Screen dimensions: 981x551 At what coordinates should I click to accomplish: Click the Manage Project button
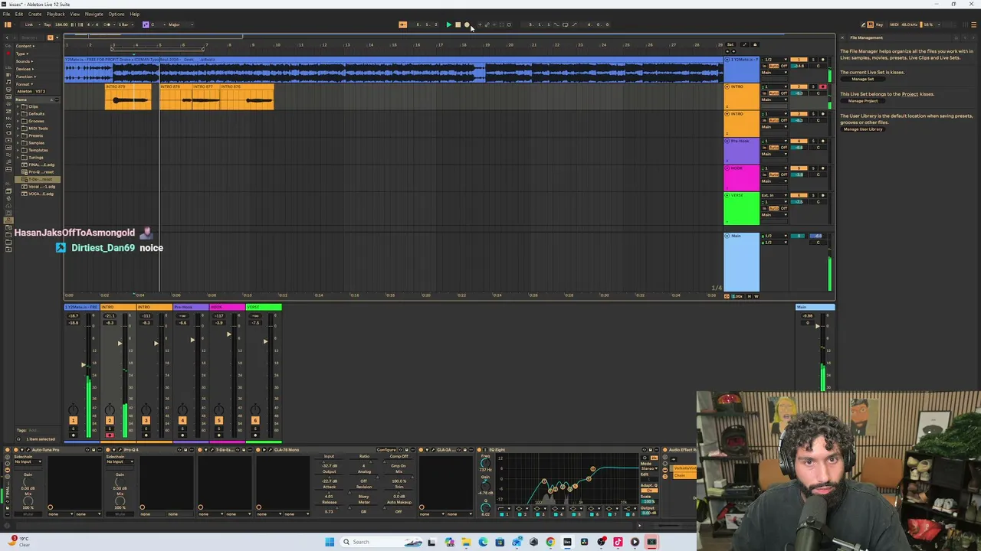[x=864, y=101]
